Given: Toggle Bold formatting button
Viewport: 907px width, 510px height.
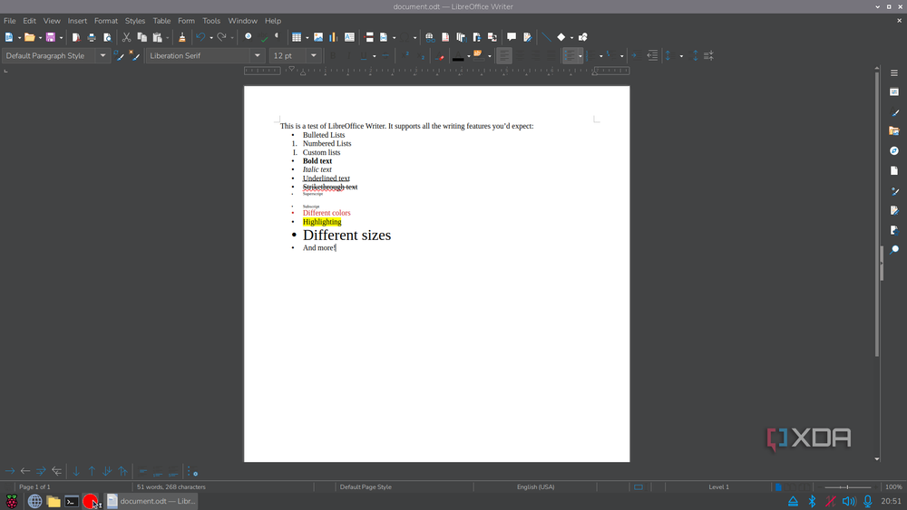Looking at the screenshot, I should (333, 55).
